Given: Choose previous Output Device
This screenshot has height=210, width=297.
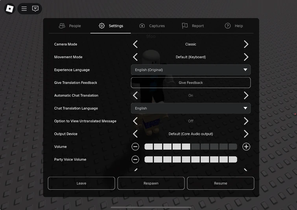Looking at the screenshot, I should pyautogui.click(x=135, y=134).
